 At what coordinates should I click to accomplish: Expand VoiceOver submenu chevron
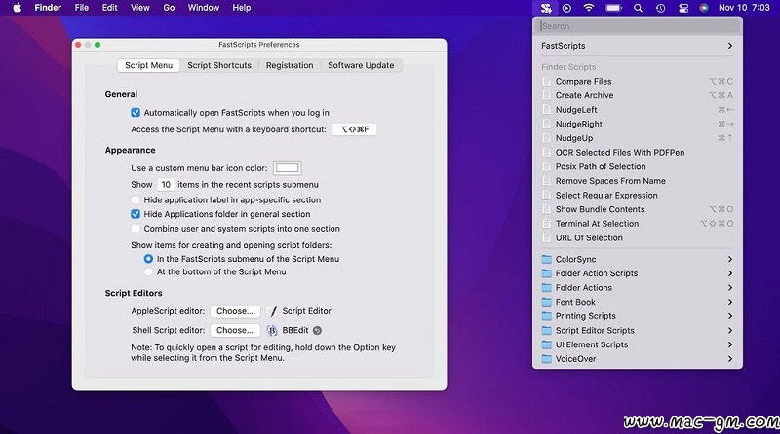(x=729, y=358)
